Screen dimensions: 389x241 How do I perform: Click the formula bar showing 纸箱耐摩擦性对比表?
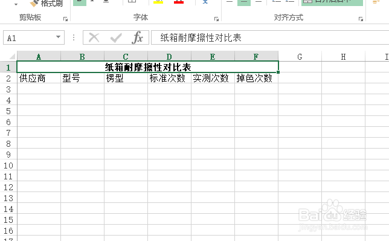(270, 37)
